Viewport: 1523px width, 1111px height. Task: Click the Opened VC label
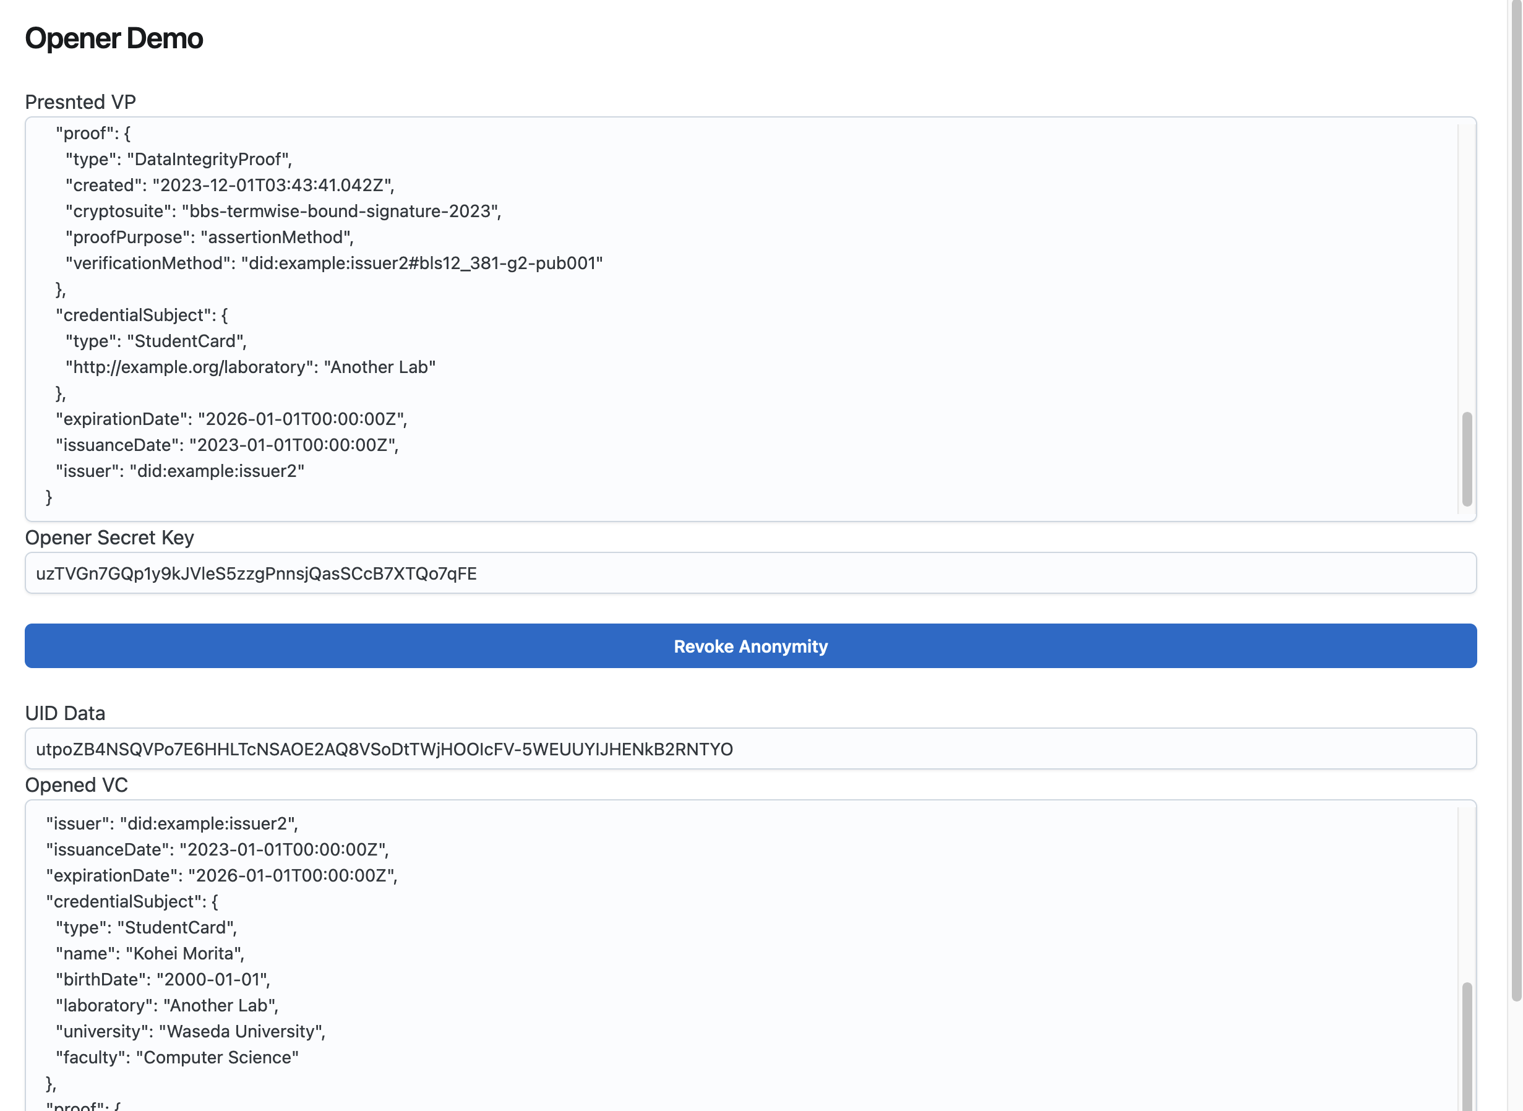pyautogui.click(x=76, y=785)
